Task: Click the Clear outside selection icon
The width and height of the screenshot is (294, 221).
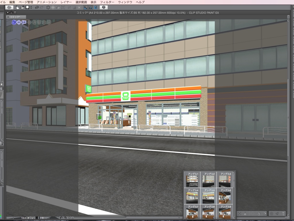Action: (53, 7)
